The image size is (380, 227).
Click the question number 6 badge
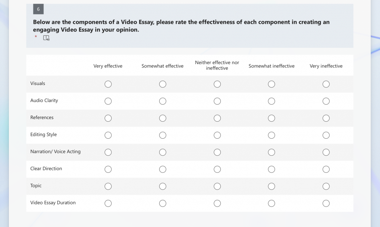(x=38, y=9)
